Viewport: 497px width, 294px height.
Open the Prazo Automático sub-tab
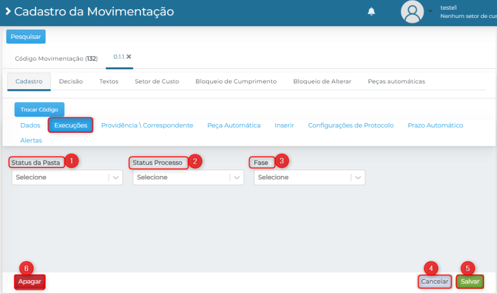(x=435, y=125)
